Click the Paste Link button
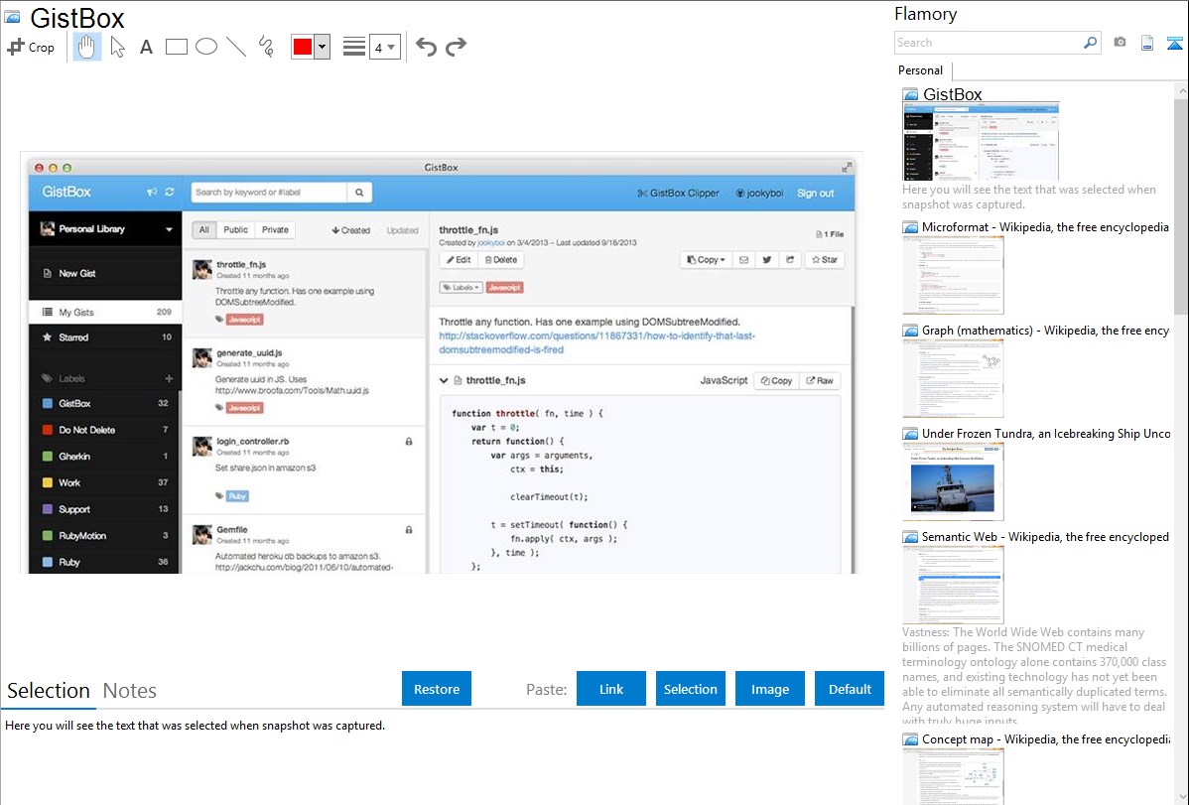This screenshot has height=805, width=1189. point(611,689)
